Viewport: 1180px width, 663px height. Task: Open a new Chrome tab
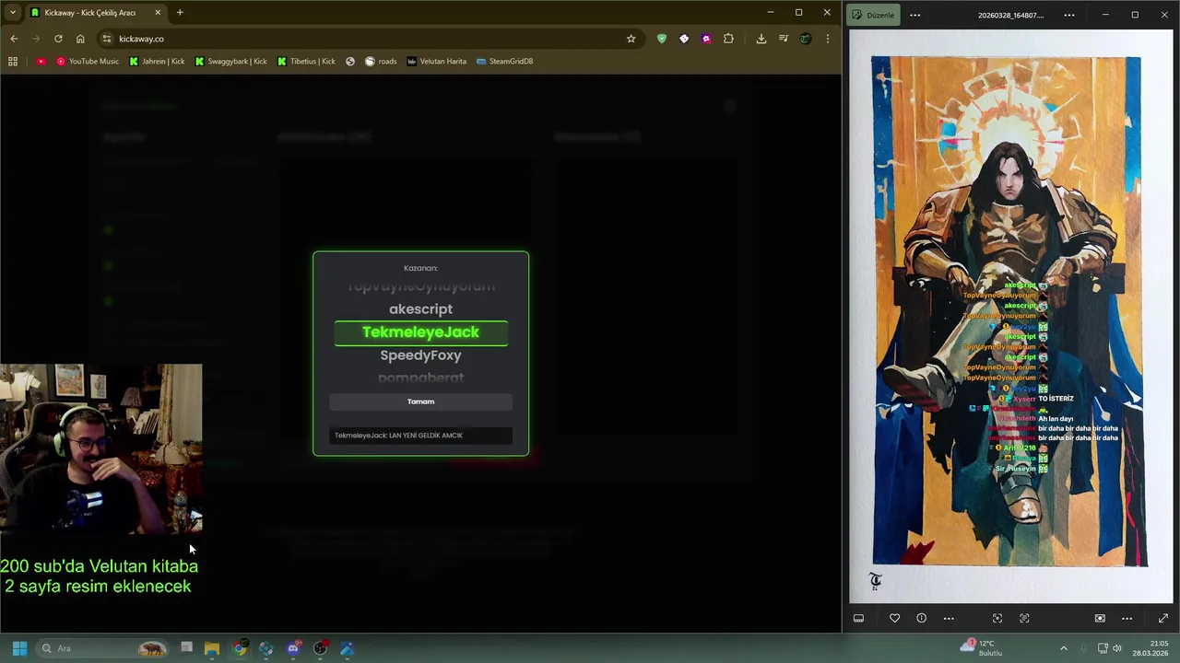click(x=180, y=13)
